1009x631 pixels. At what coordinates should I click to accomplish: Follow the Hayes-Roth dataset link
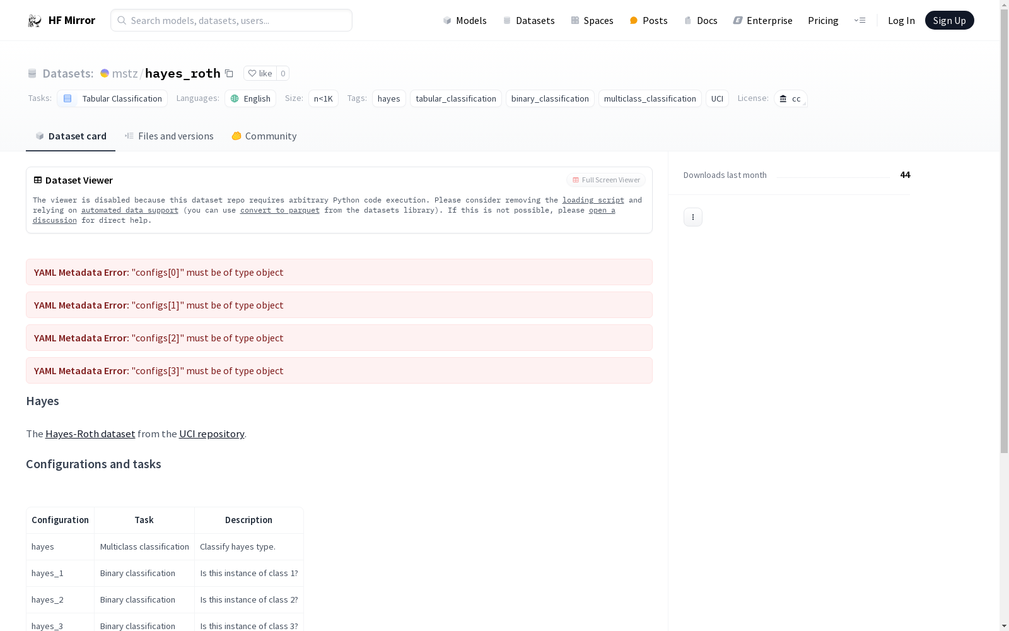tap(90, 434)
